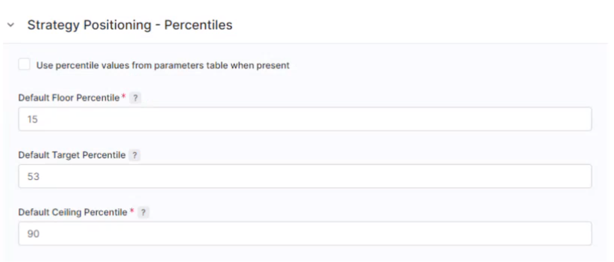The height and width of the screenshot is (262, 614).
Task: Open help icon beside Default Ceiling Percentile
Action: pos(143,212)
